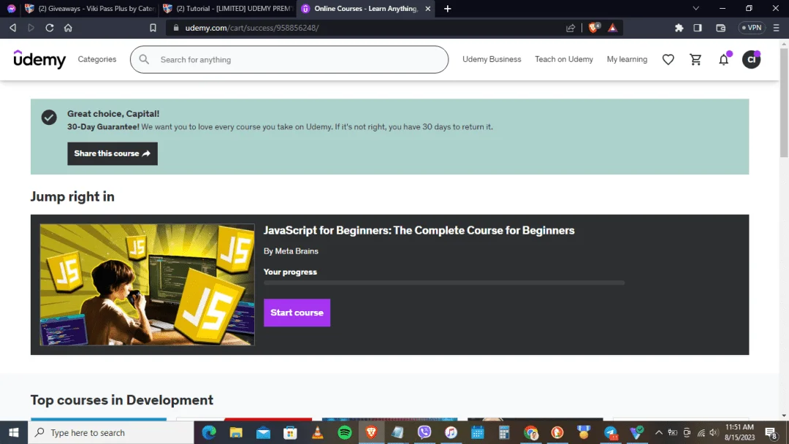This screenshot has height=444, width=789.
Task: Click the Top courses in Development heading
Action: tap(122, 399)
